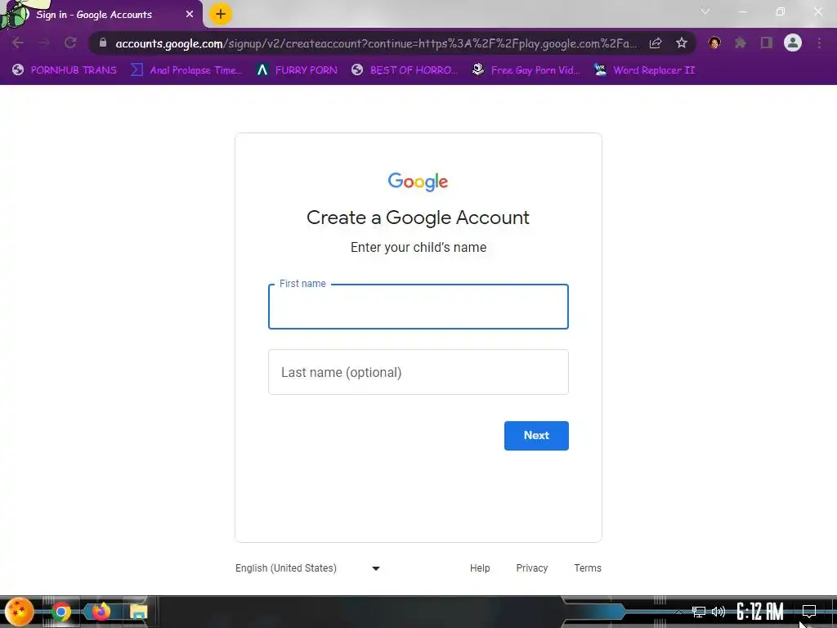The image size is (837, 628).
Task: Open a new tab with the plus button
Action: pyautogui.click(x=221, y=14)
